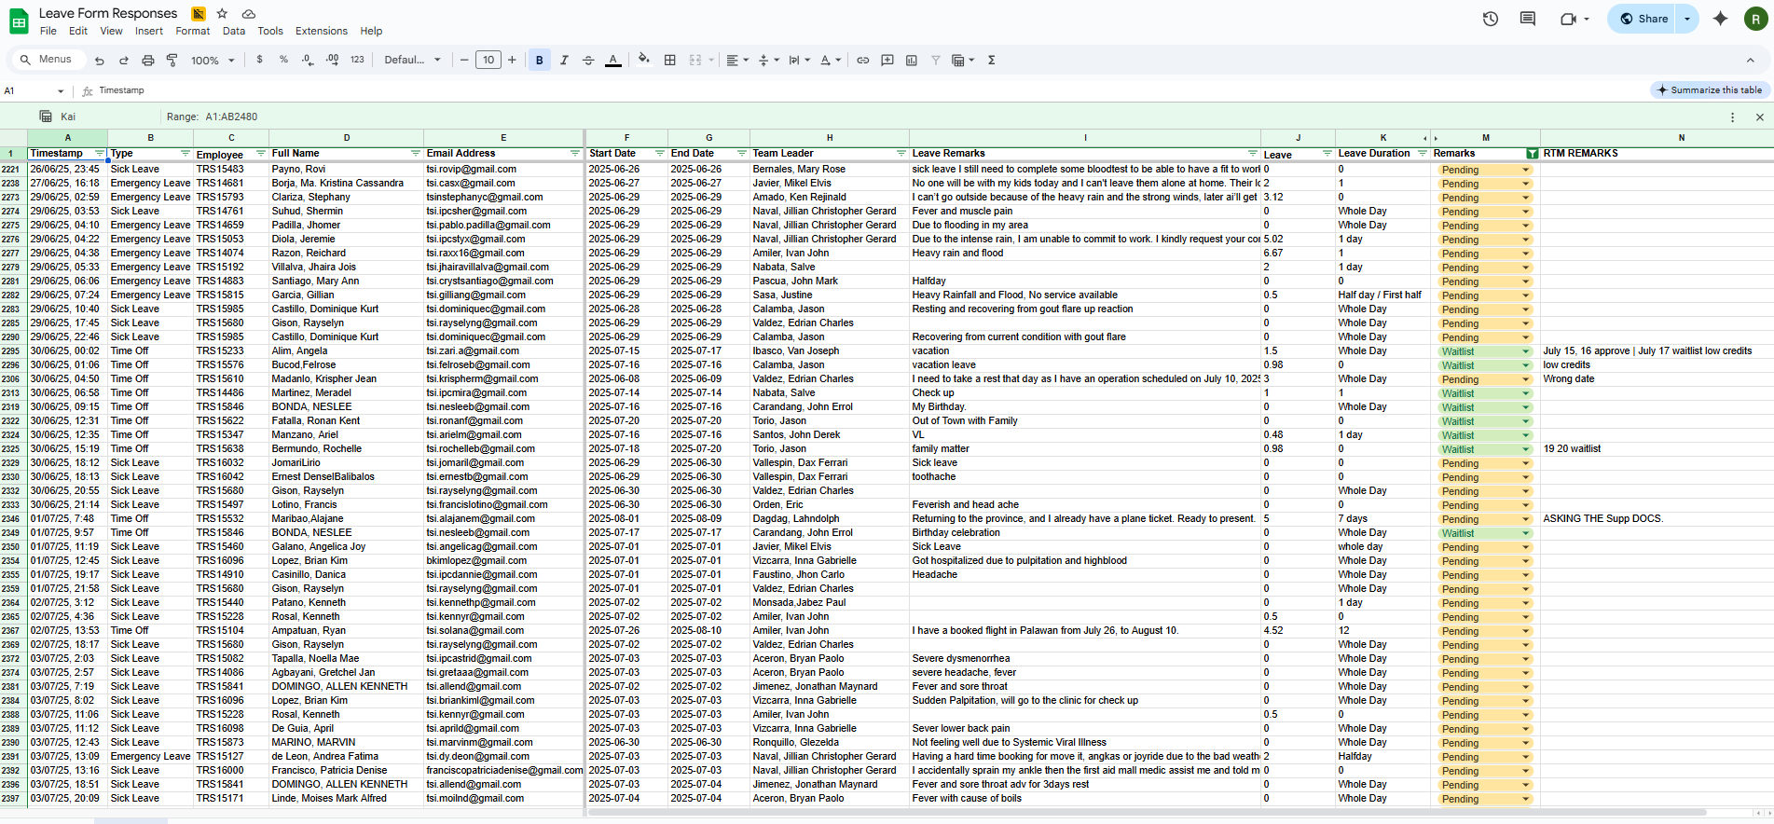Open text rotation dropdown
The height and width of the screenshot is (824, 1774).
(x=830, y=60)
